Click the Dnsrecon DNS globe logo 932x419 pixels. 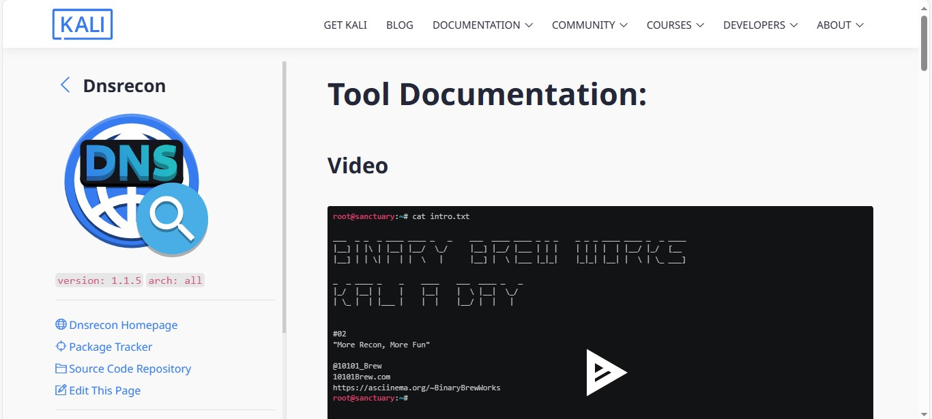click(136, 185)
